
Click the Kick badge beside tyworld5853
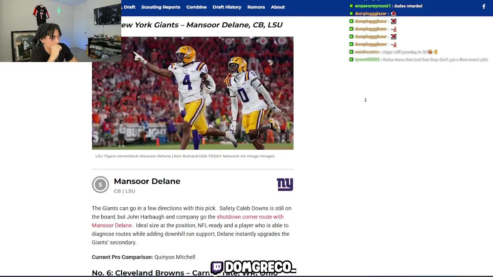point(351,60)
